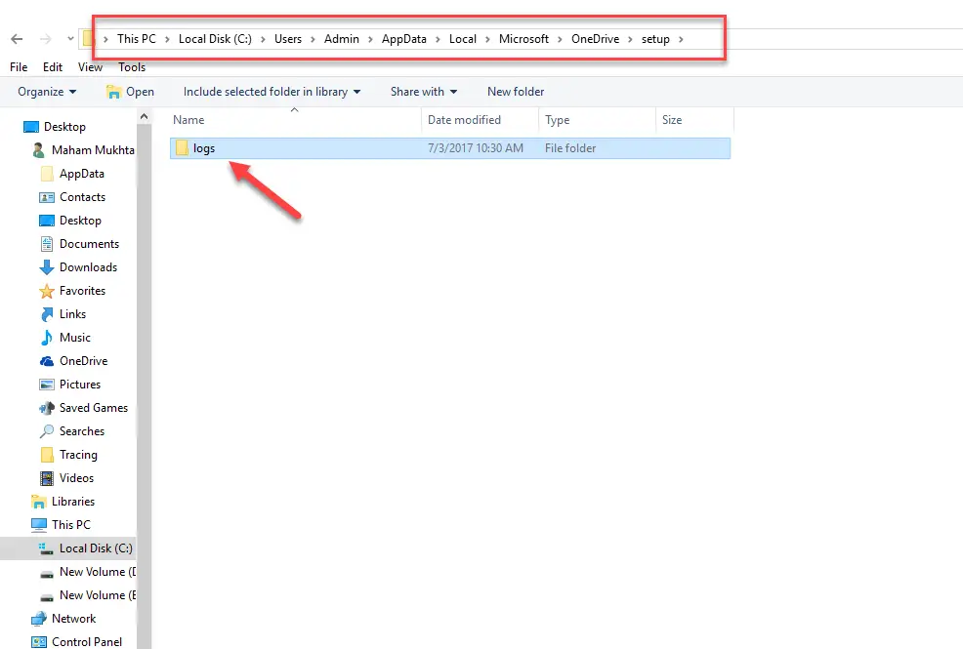The width and height of the screenshot is (963, 649).
Task: Click the 'File folder' type cell
Action: tap(570, 147)
